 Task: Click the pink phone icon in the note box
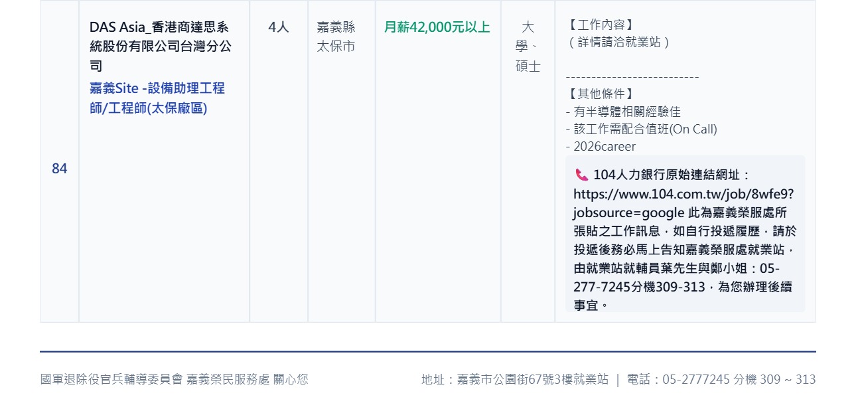click(582, 175)
